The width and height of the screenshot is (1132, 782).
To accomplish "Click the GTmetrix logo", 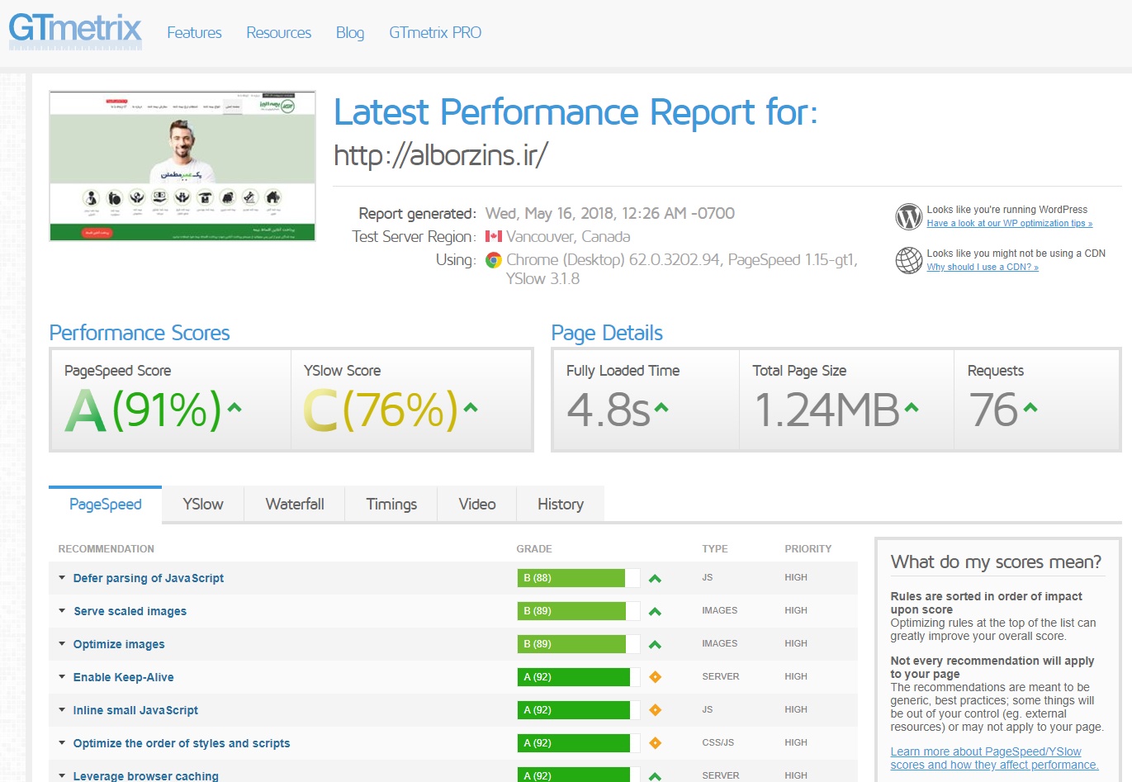I will 75,30.
